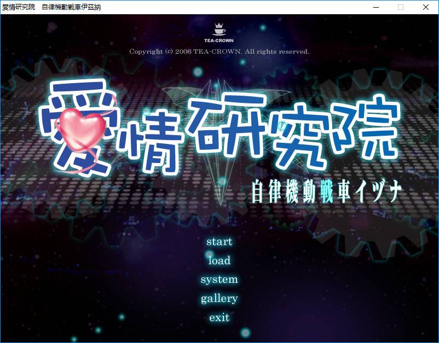Open the load game screen
This screenshot has height=343, width=439.
point(219,260)
